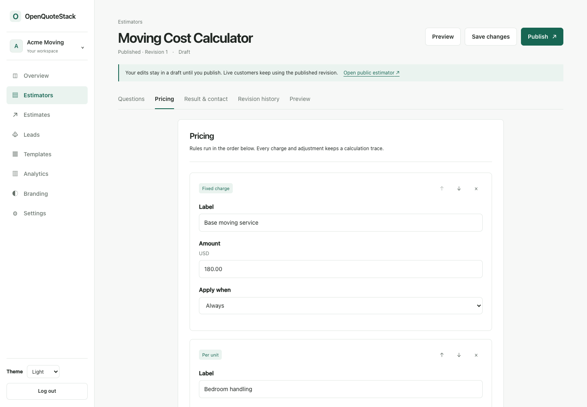Remove the Per unit rule

476,355
